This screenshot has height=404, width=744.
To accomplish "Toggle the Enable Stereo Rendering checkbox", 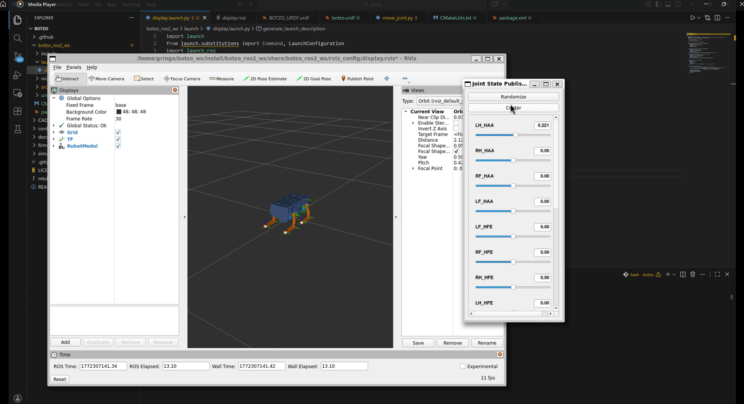I will [x=456, y=123].
